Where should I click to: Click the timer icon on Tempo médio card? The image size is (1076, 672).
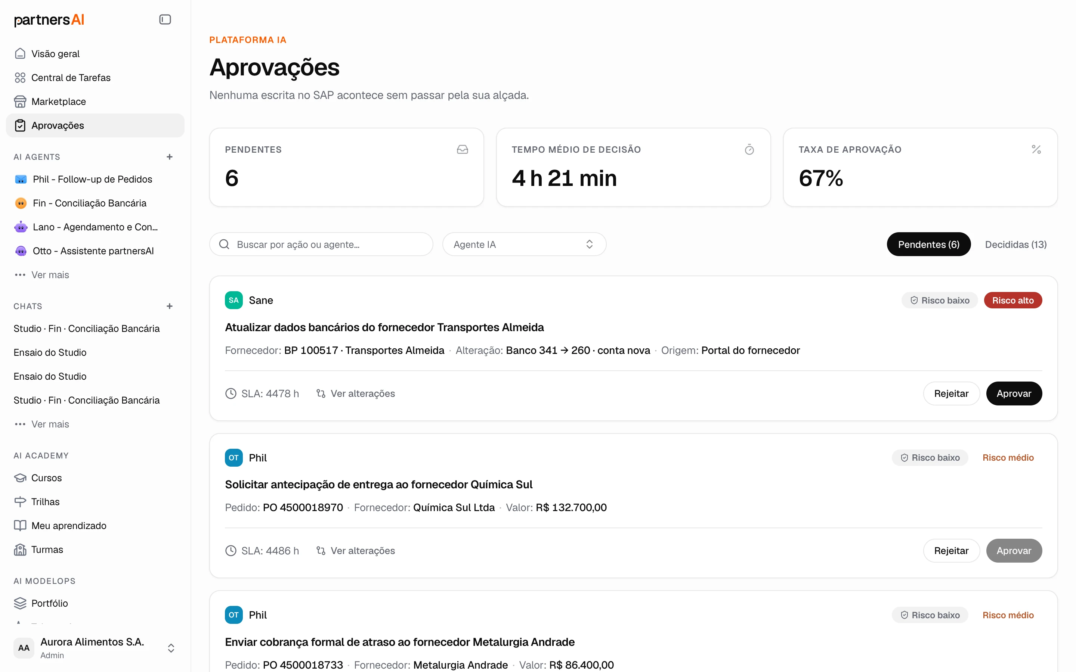749,149
